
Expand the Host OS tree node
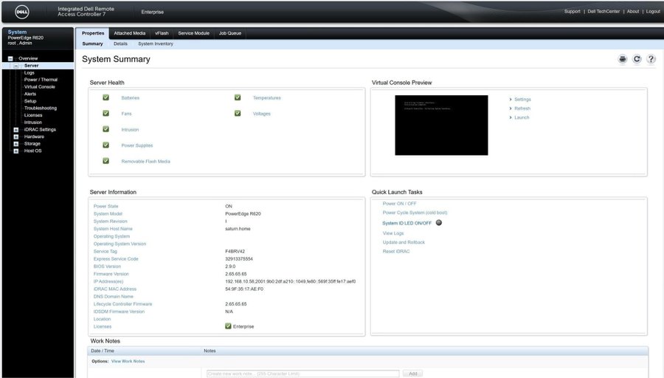(x=16, y=151)
